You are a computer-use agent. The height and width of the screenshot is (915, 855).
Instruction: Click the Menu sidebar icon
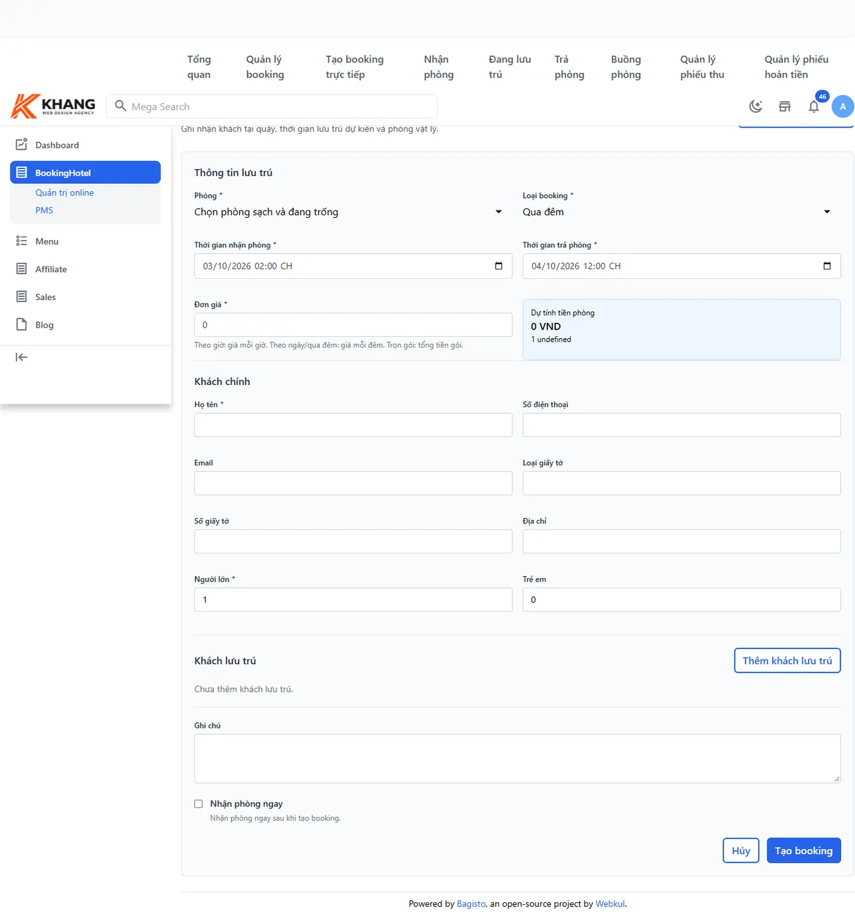pyautogui.click(x=21, y=241)
